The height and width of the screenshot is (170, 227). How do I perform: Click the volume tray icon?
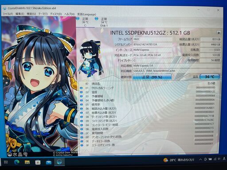[x=219, y=159]
